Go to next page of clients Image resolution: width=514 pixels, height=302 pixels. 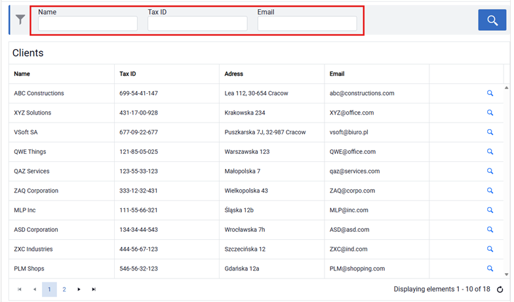79,290
